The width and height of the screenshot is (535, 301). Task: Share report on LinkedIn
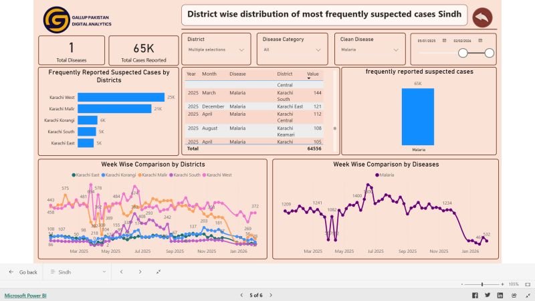(499, 295)
